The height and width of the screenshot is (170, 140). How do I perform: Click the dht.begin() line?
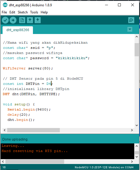point(21,120)
